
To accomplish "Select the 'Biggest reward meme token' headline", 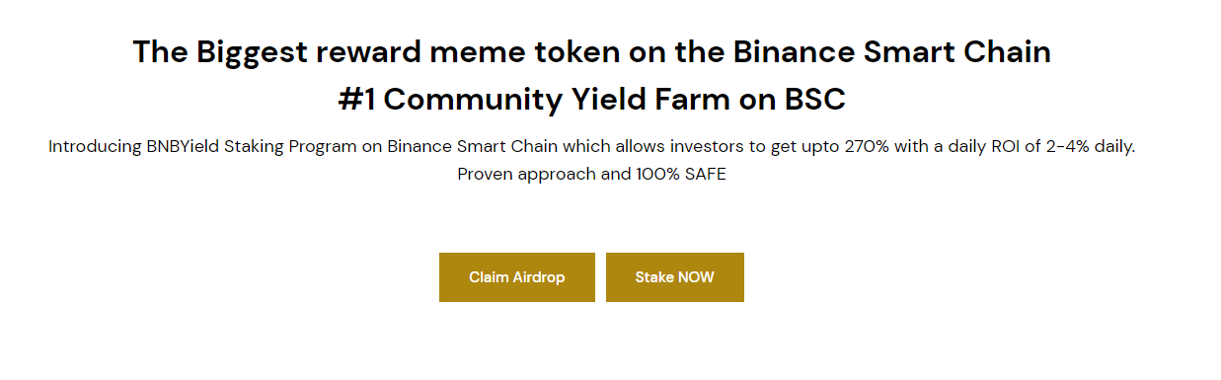I will tap(591, 52).
